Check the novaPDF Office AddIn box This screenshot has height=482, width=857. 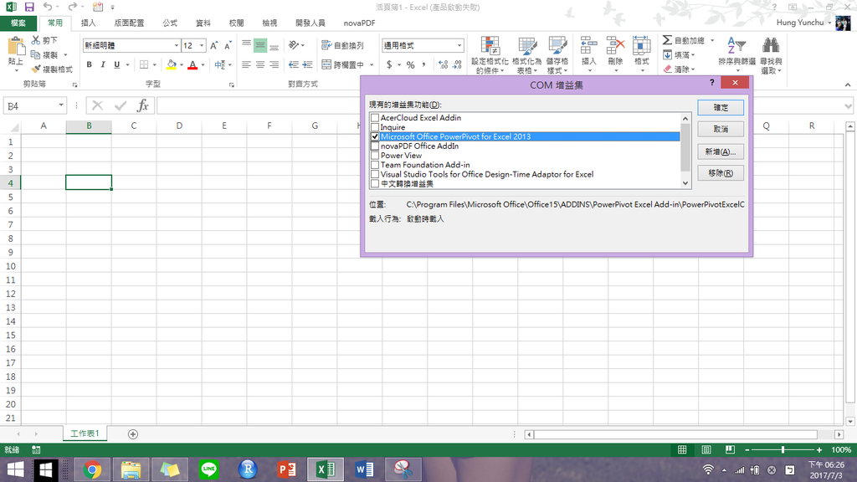(375, 146)
